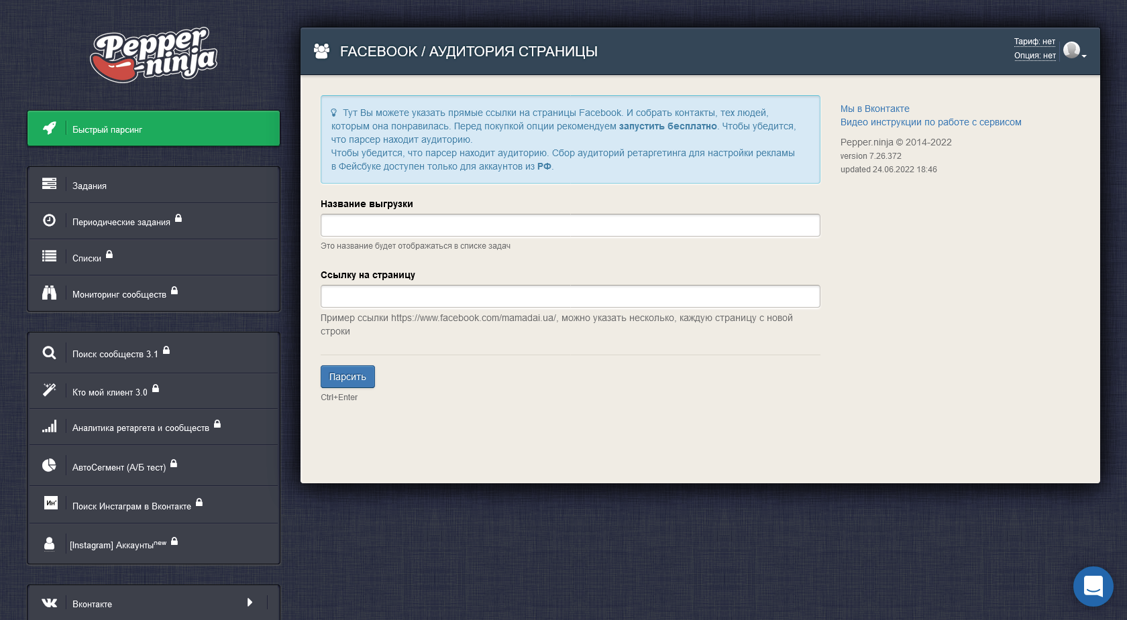Select the binoculars icon for Мониторинг сообществ
The height and width of the screenshot is (620, 1127).
click(49, 292)
